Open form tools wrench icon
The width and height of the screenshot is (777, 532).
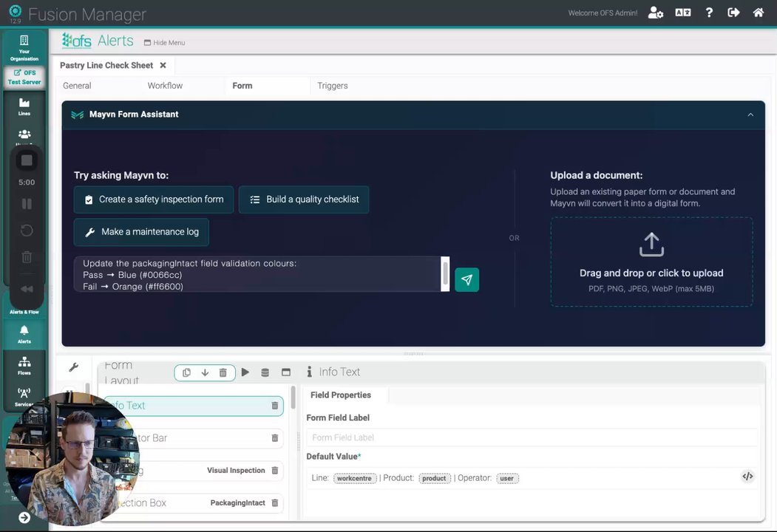point(73,367)
